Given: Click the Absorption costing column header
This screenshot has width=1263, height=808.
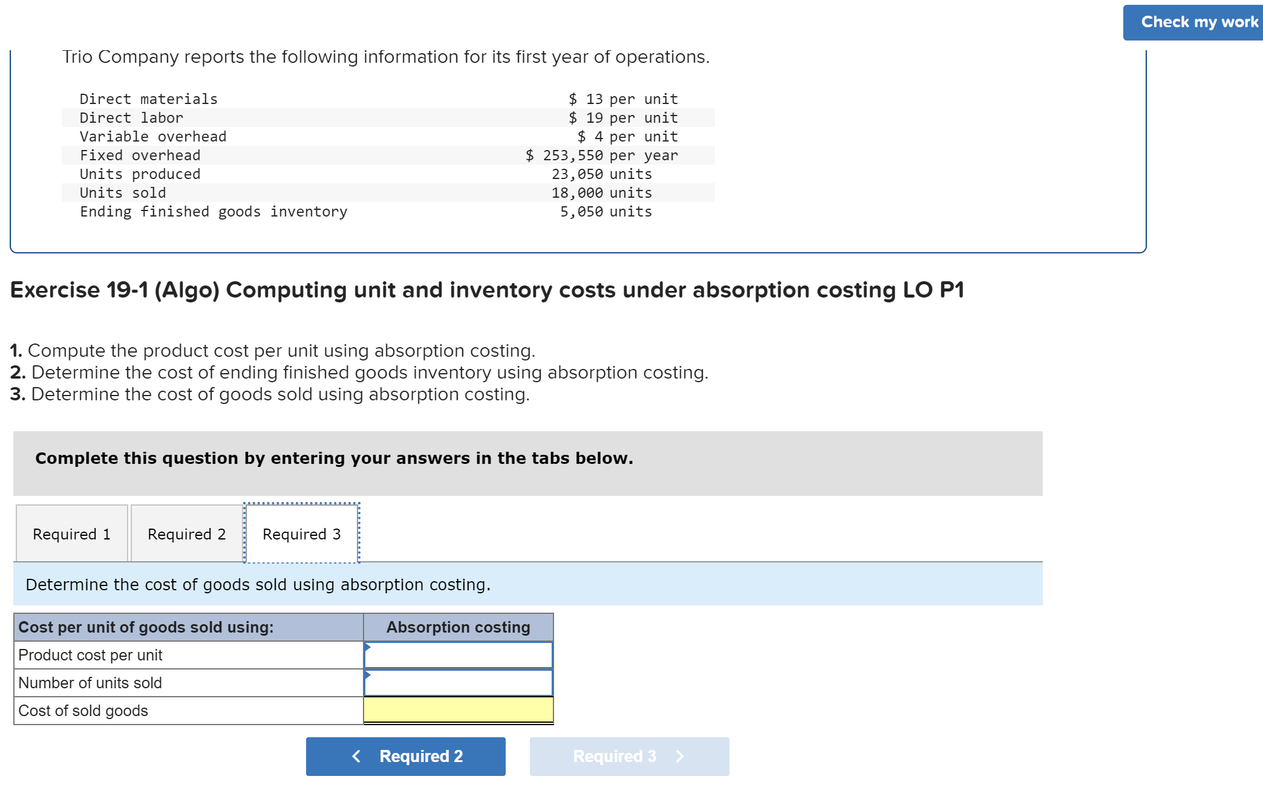Looking at the screenshot, I should pyautogui.click(x=458, y=627).
